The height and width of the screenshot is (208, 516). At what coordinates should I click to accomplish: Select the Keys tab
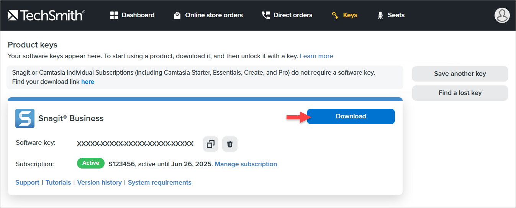(344, 15)
